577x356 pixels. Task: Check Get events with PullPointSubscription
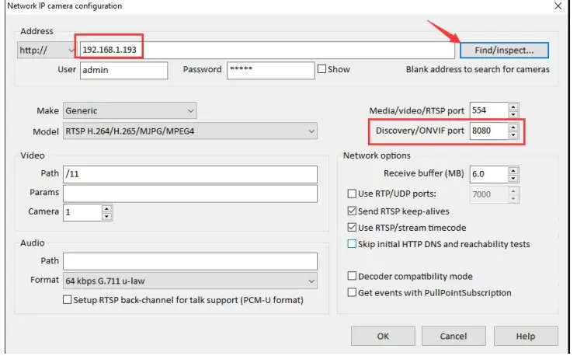pyautogui.click(x=352, y=292)
